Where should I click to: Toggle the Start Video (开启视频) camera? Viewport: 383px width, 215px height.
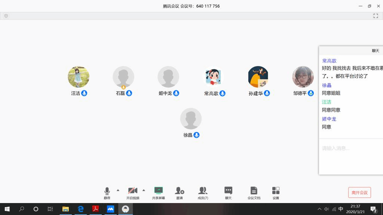click(132, 191)
